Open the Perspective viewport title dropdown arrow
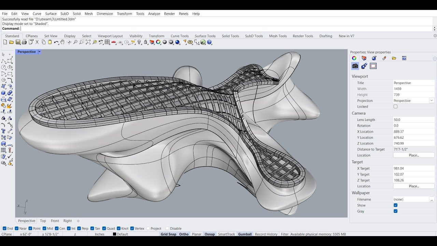 tap(39, 52)
